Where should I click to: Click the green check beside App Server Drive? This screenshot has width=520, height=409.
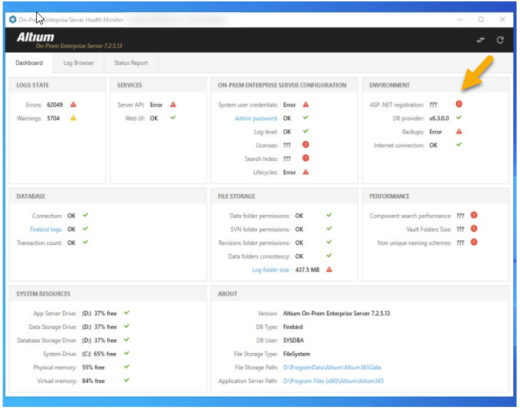pyautogui.click(x=127, y=313)
